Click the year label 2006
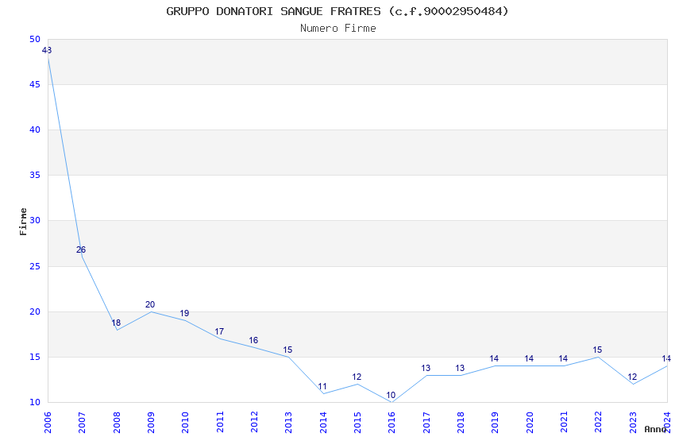The height and width of the screenshot is (437, 675). [x=48, y=422]
